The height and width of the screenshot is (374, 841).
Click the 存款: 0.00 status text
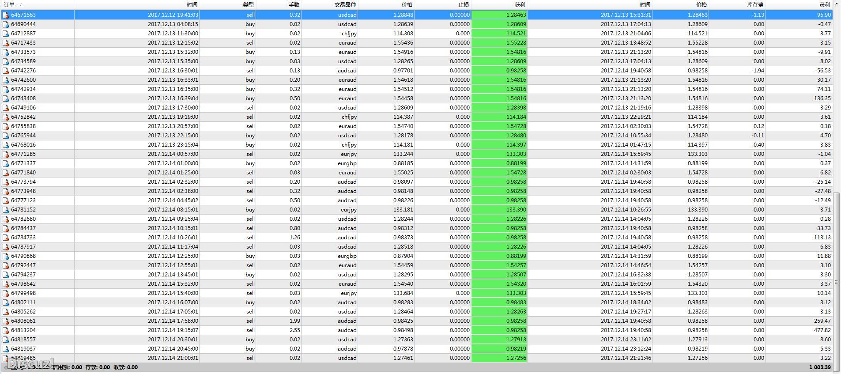(98, 367)
